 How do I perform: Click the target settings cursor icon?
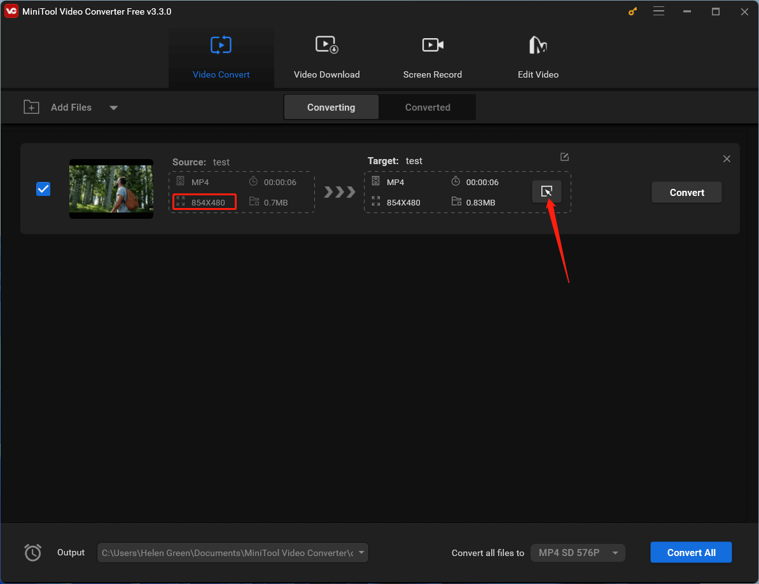(x=547, y=191)
